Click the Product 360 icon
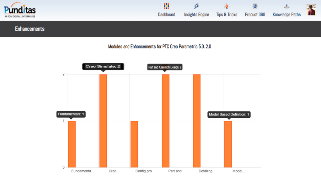Viewport: 321px width, 179px height. click(x=255, y=6)
